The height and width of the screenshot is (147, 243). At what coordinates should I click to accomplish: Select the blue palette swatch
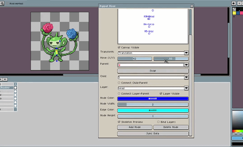coord(238,13)
